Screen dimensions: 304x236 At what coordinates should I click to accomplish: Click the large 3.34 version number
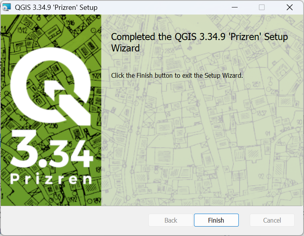52,149
